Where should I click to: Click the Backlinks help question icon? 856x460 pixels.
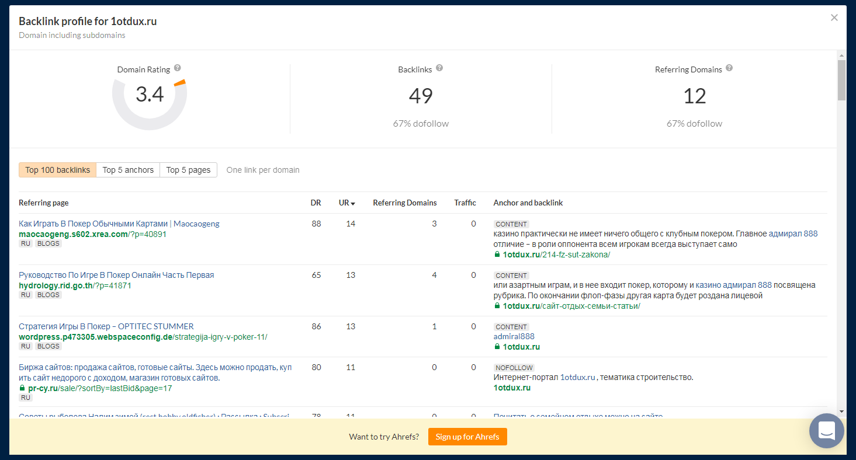(x=439, y=68)
